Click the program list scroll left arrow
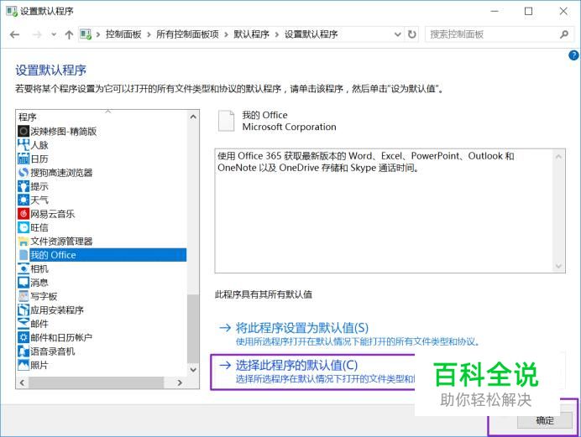This screenshot has height=437, width=581. 22,382
